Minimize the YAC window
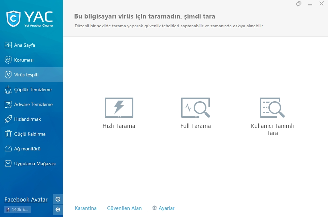Viewport: 328px width, 217px height. [310, 4]
